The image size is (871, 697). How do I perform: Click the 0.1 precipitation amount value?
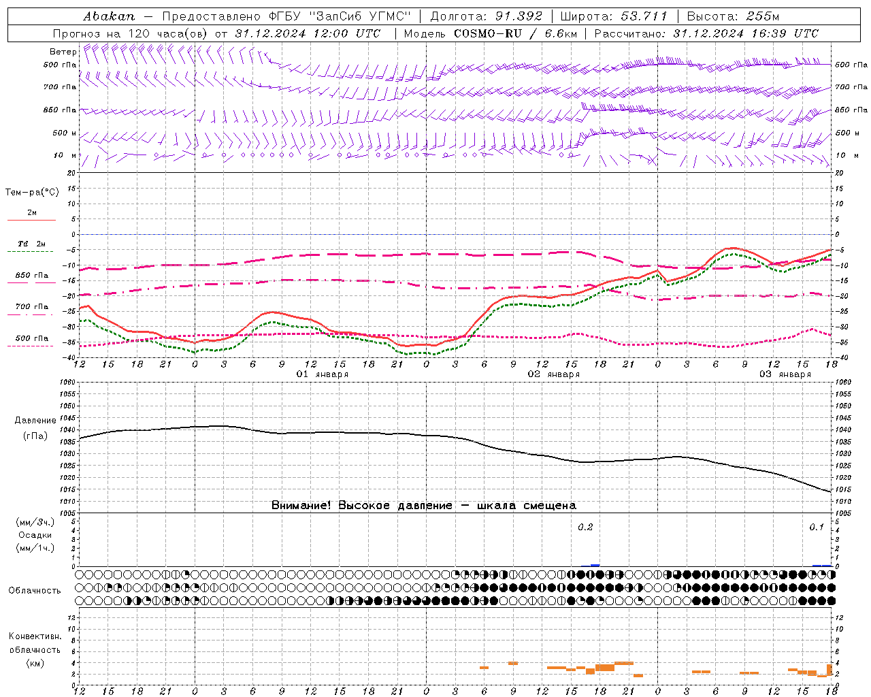817,527
